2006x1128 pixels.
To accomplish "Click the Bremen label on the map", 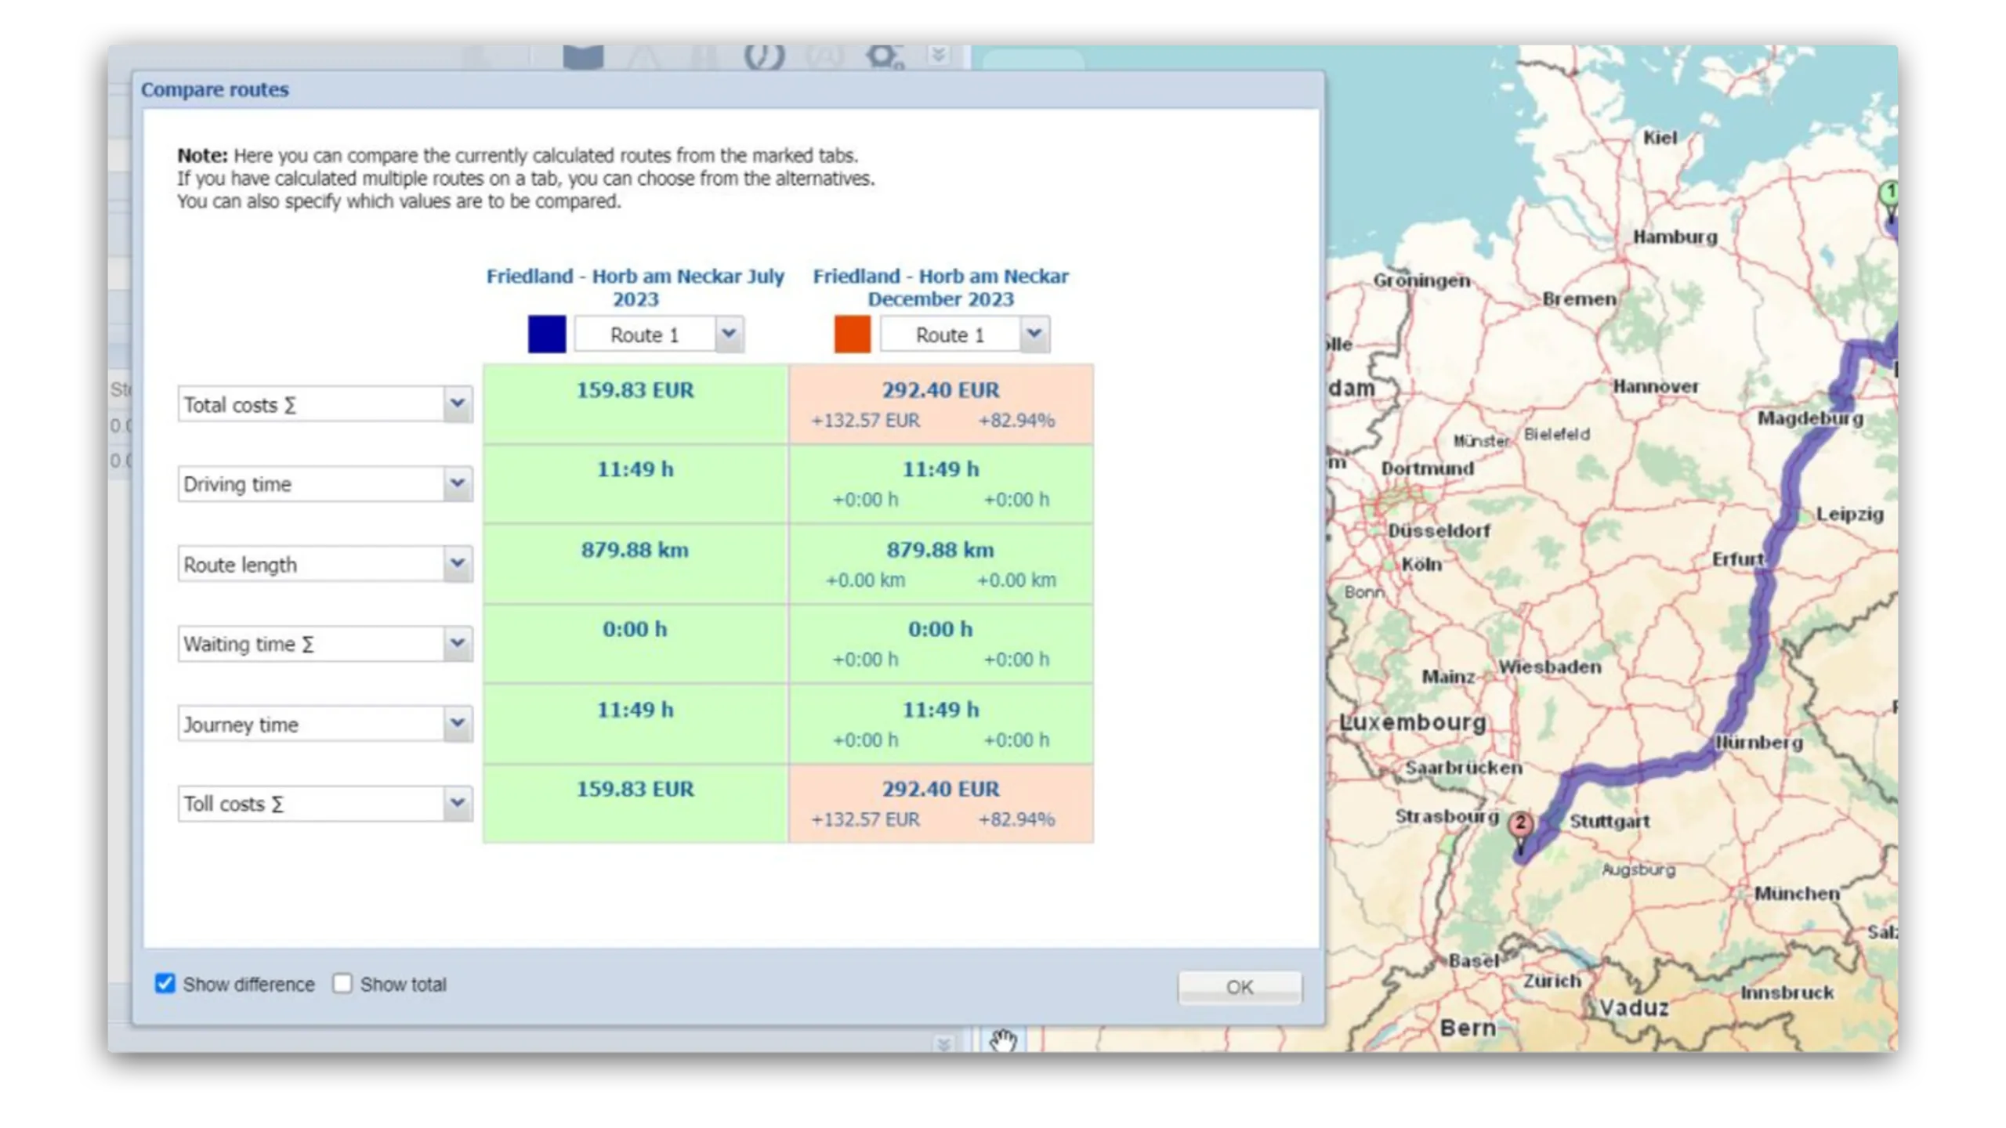I will pyautogui.click(x=1579, y=298).
